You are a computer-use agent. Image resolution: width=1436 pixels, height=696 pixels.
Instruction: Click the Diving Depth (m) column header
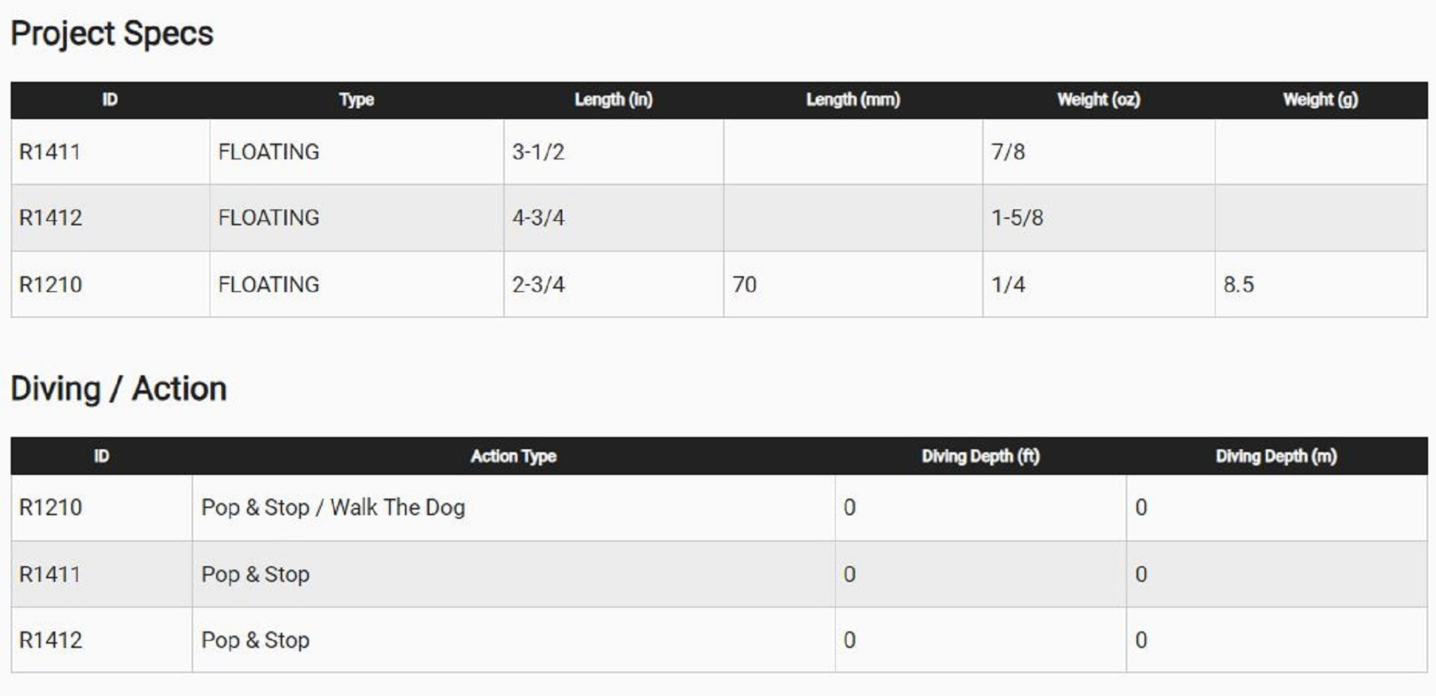pos(1276,456)
